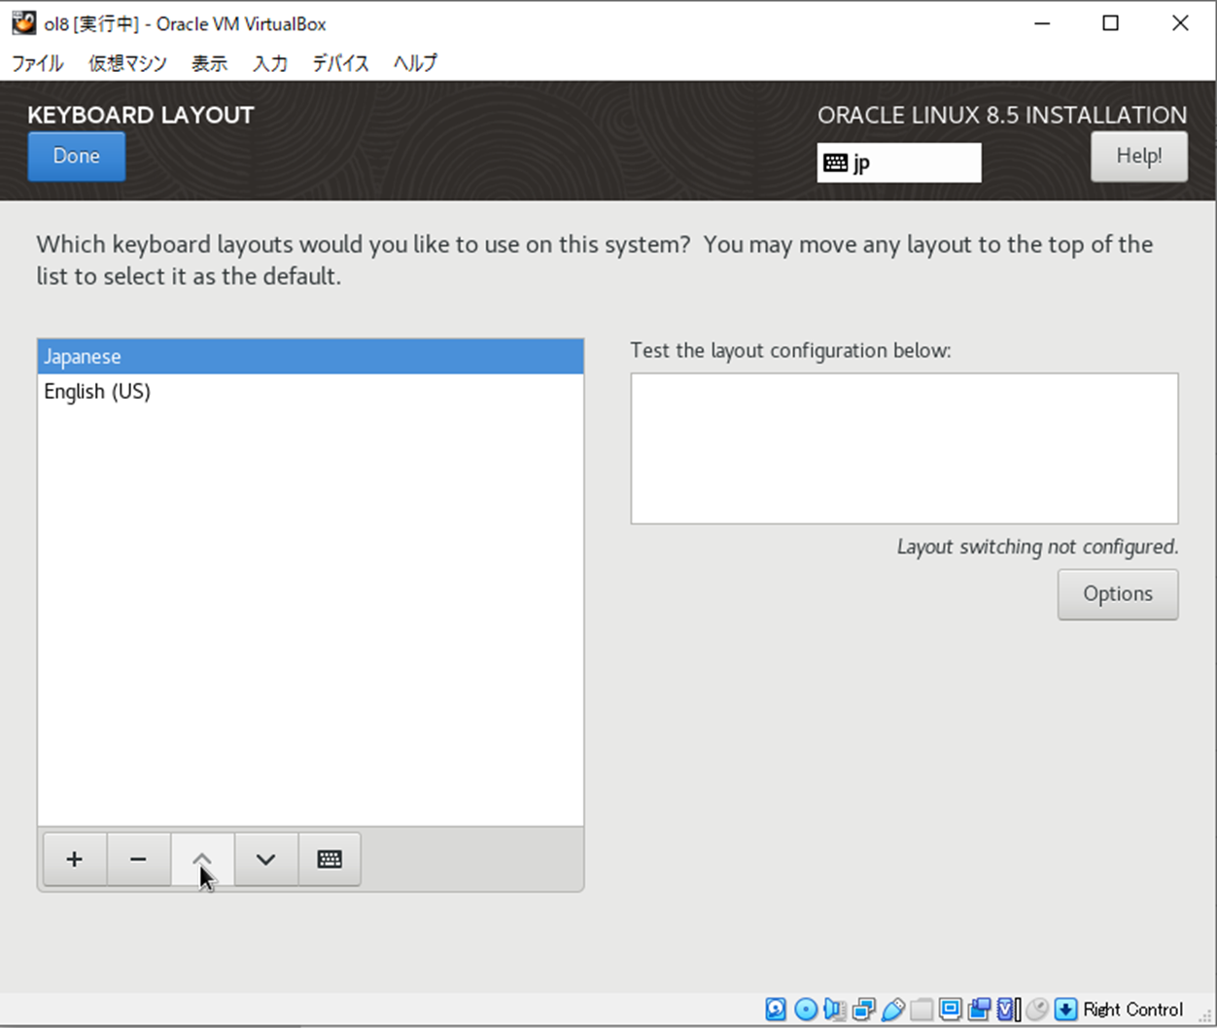1217x1028 pixels.
Task: Click the mouse integration status icon
Action: (x=1037, y=1010)
